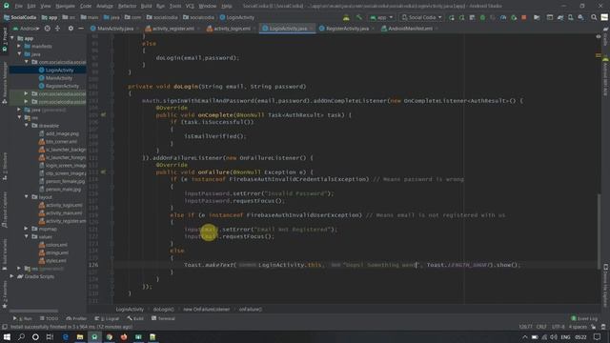
Task: Click the Search Everywhere magnifier icon
Action: [x=594, y=17]
